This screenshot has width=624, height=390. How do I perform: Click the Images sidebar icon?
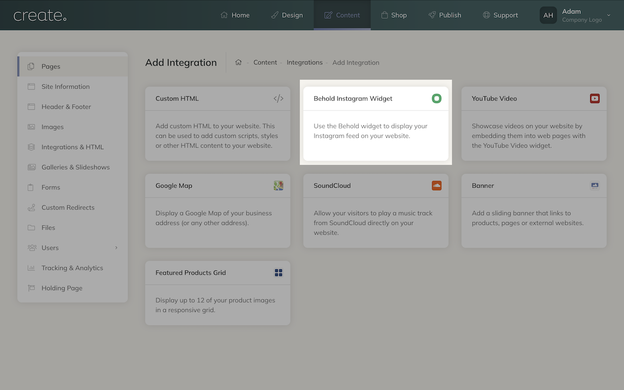coord(31,127)
